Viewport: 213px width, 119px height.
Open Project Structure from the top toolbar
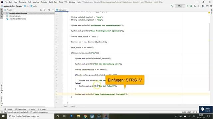click(x=203, y=6)
